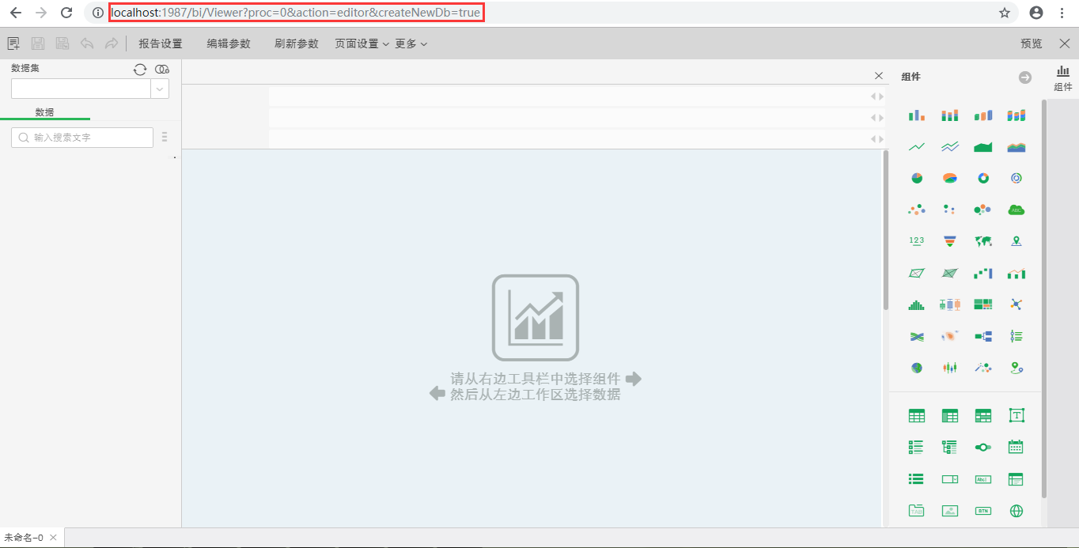Image resolution: width=1079 pixels, height=548 pixels.
Task: Click the 报告设置 button
Action: (161, 43)
